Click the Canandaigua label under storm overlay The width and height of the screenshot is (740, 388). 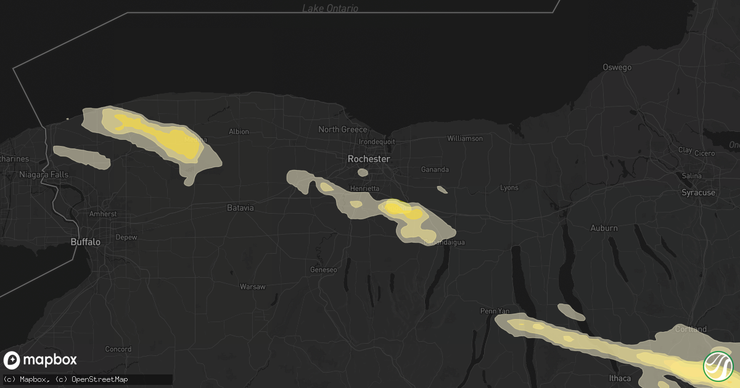(444, 243)
